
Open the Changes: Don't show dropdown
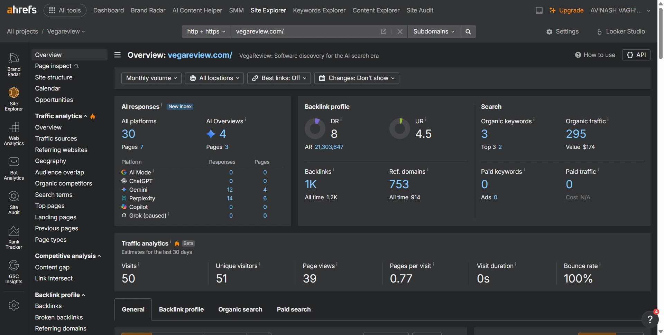[357, 78]
